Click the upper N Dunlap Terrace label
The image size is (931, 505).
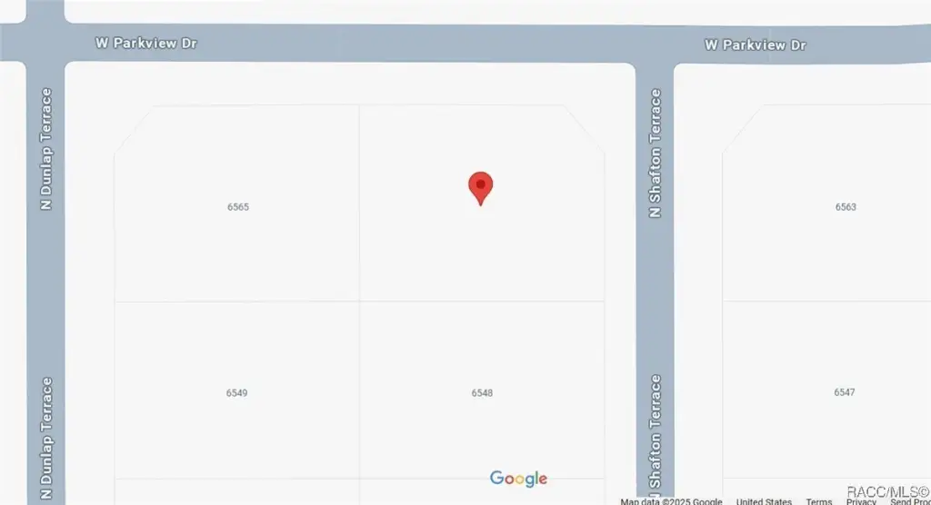pyautogui.click(x=46, y=149)
